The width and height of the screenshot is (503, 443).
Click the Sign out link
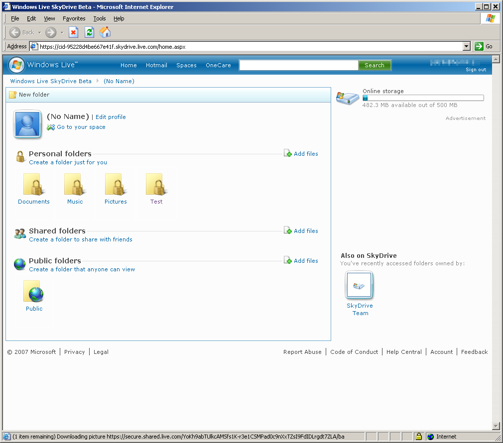pyautogui.click(x=476, y=70)
